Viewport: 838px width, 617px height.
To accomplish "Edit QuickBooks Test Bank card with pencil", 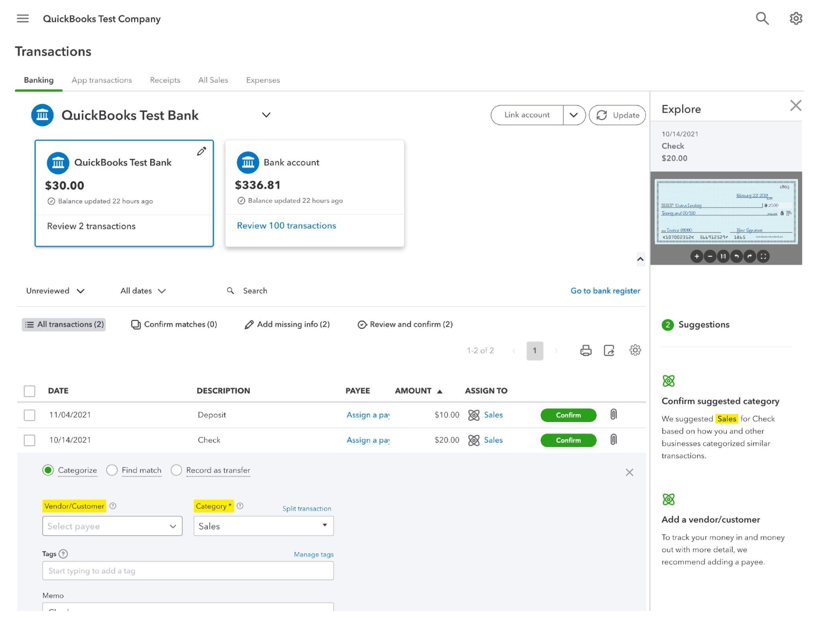I will point(201,151).
